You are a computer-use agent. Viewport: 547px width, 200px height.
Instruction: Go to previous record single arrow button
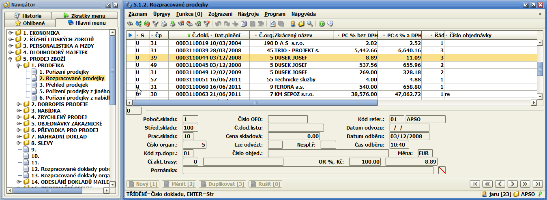500,184
